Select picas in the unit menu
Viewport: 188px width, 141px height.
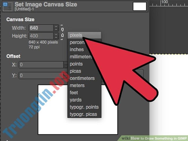click(75, 71)
